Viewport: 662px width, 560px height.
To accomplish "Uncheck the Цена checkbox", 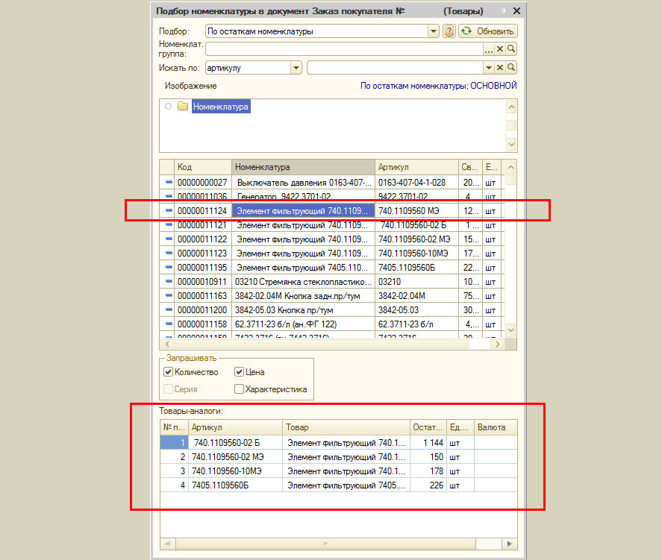I will coord(240,372).
